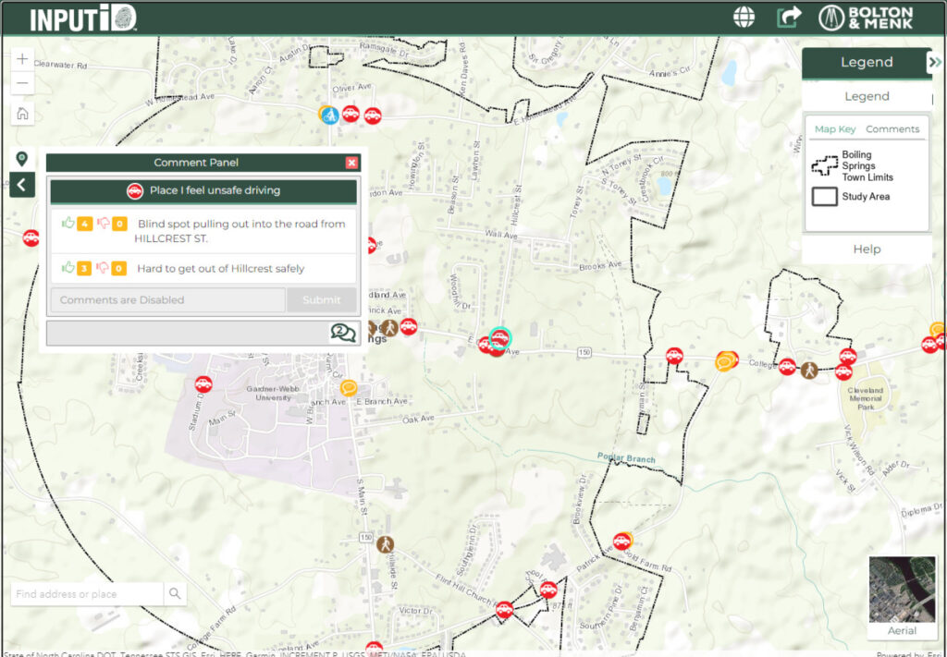
Task: Click the Find address search field
Action: (88, 594)
